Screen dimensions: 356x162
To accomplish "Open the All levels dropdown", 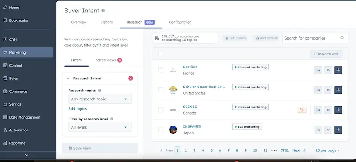I will click(x=100, y=127).
